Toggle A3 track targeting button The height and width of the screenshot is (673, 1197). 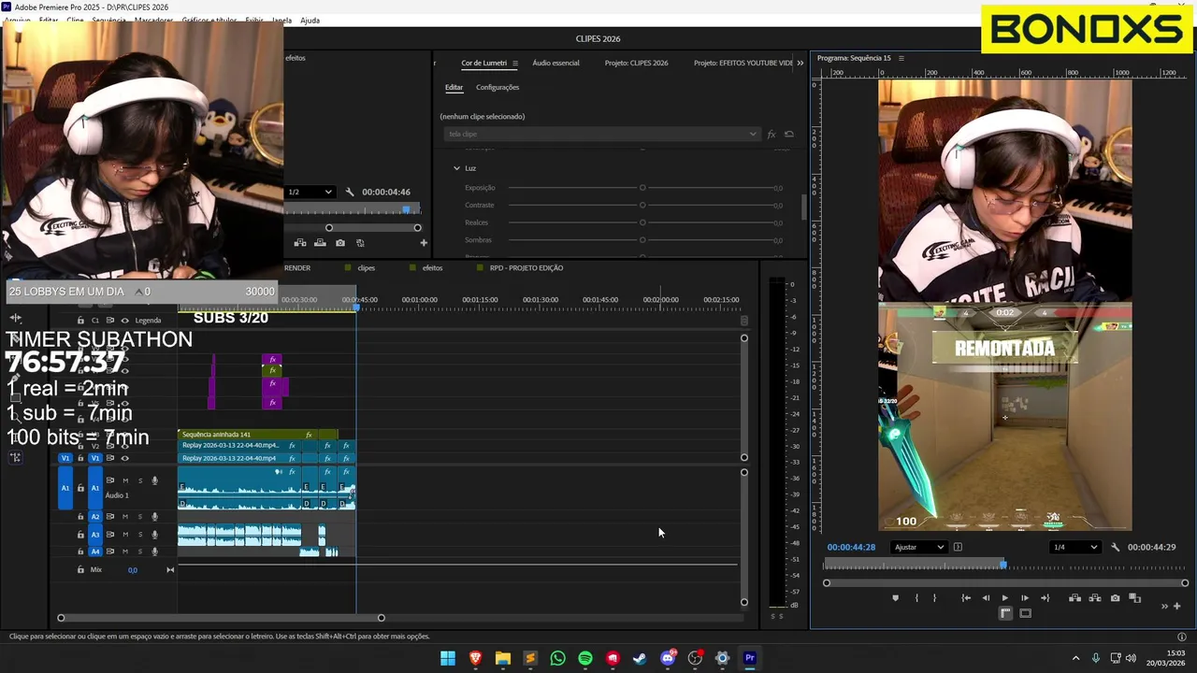click(95, 535)
